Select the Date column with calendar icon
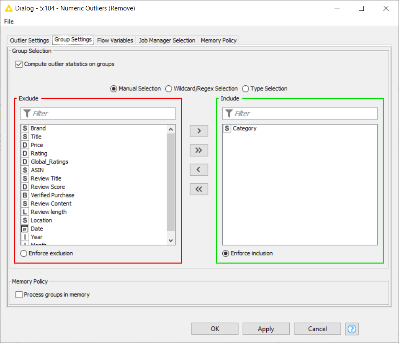Image resolution: width=399 pixels, height=343 pixels. 37,229
